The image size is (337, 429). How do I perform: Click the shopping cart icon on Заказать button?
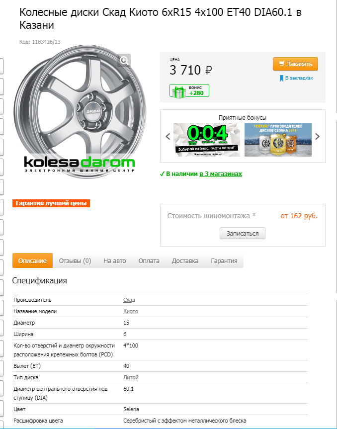click(x=282, y=64)
